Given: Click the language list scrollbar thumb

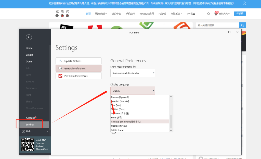Looking at the screenshot, I should pyautogui.click(x=171, y=122).
